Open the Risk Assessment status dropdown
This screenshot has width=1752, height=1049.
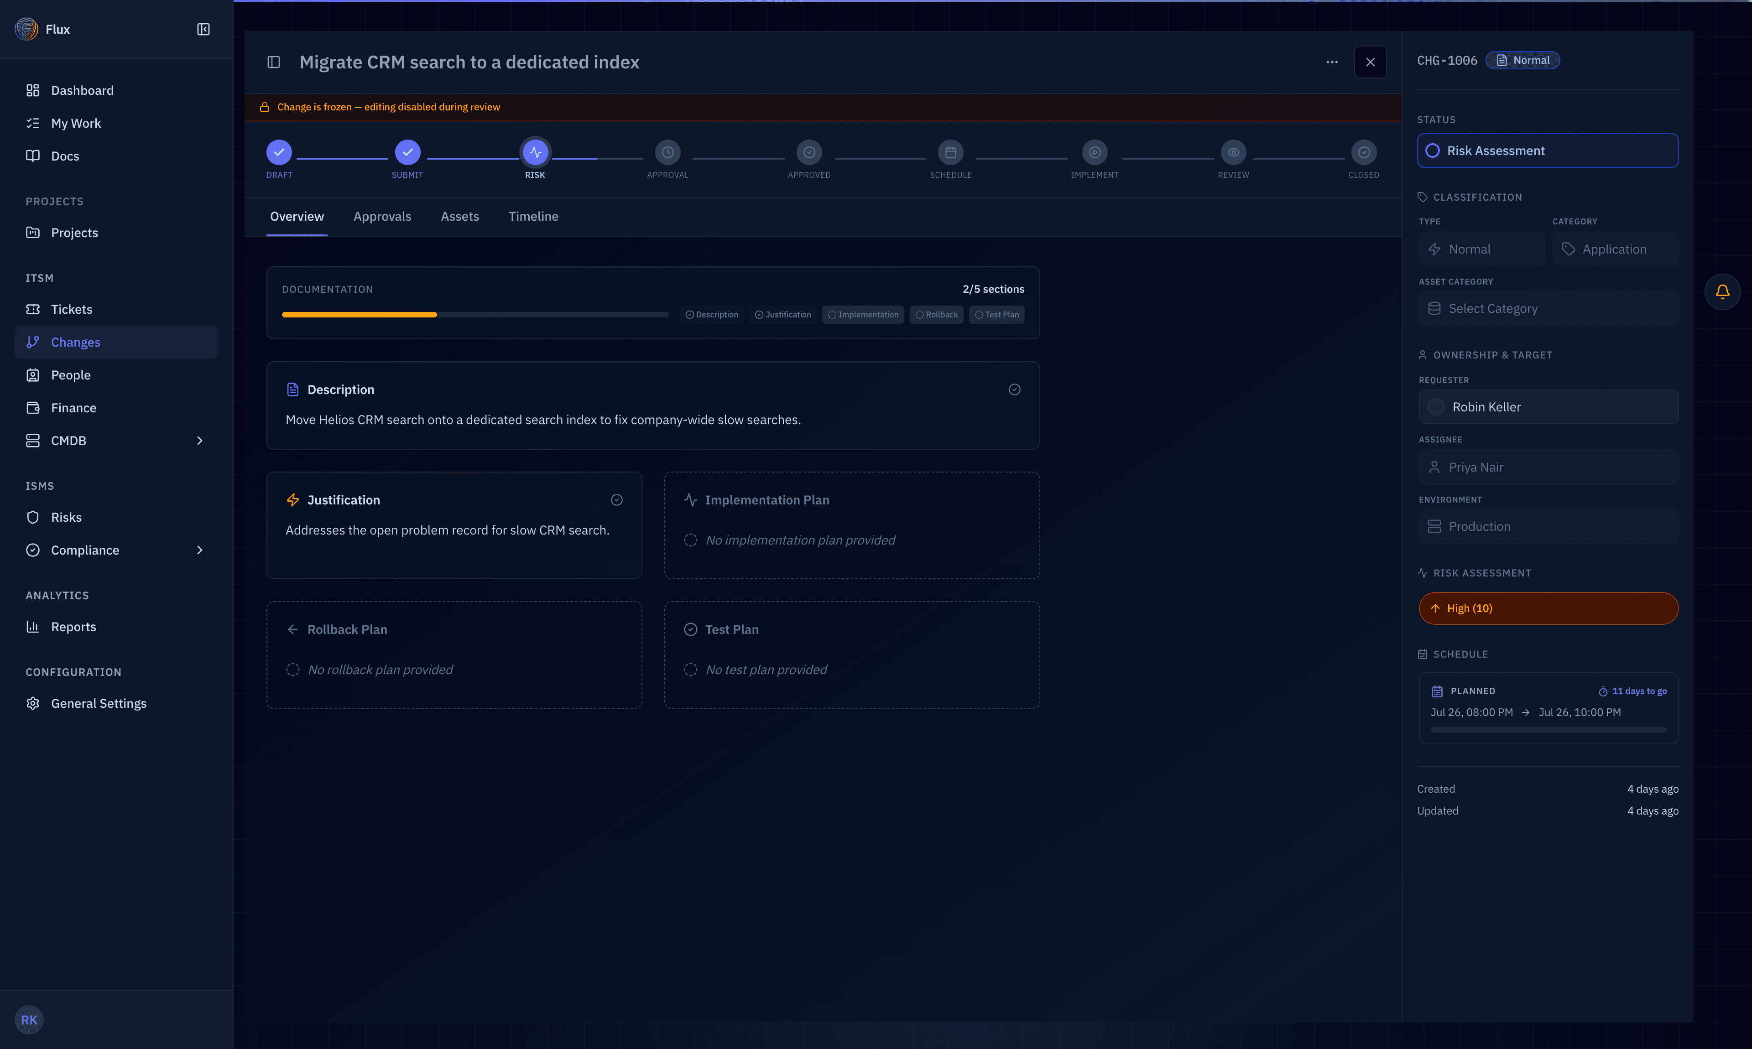coord(1548,151)
